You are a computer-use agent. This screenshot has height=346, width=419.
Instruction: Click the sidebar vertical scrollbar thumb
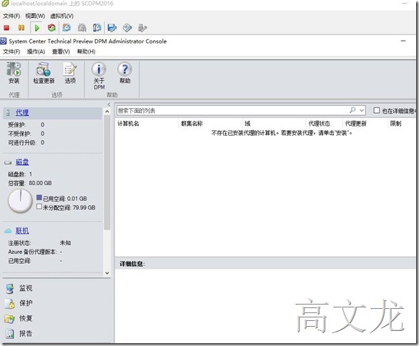107,172
